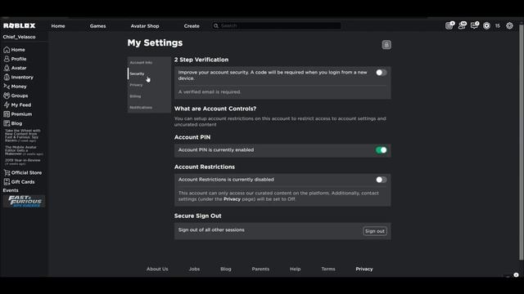Open the Mobile Avatar Editor blog post

pyautogui.click(x=24, y=150)
